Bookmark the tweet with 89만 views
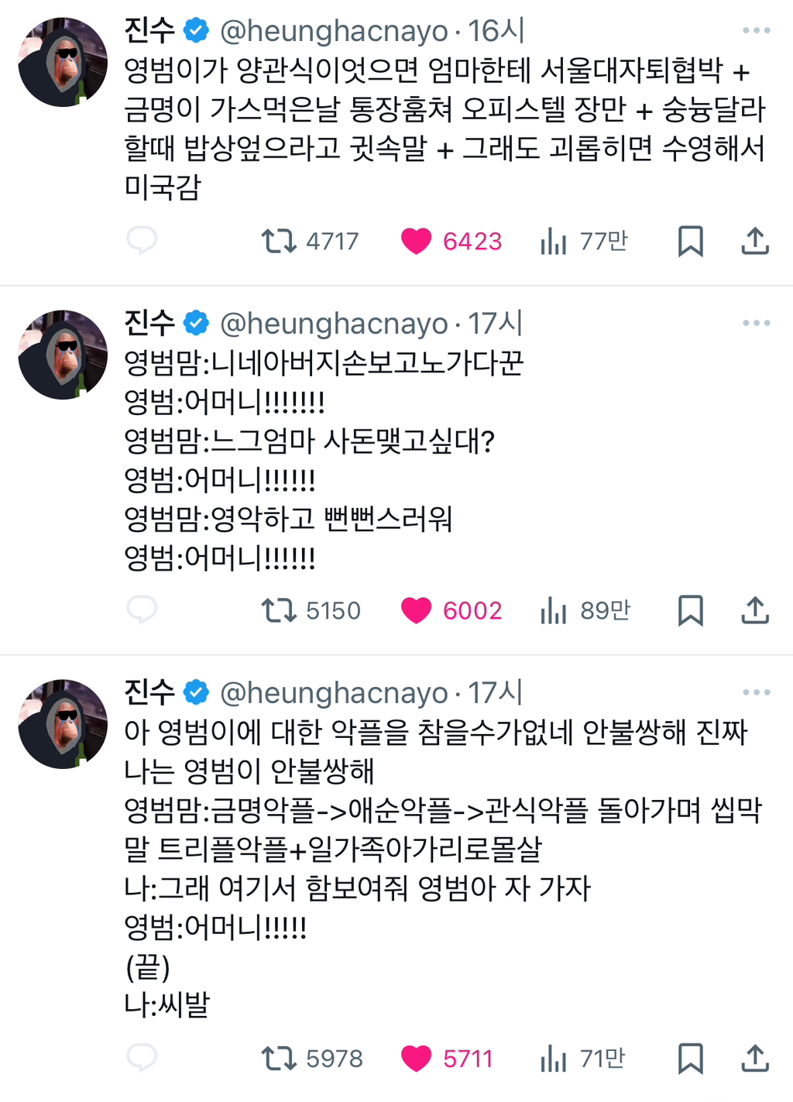This screenshot has width=793, height=1102. click(690, 610)
